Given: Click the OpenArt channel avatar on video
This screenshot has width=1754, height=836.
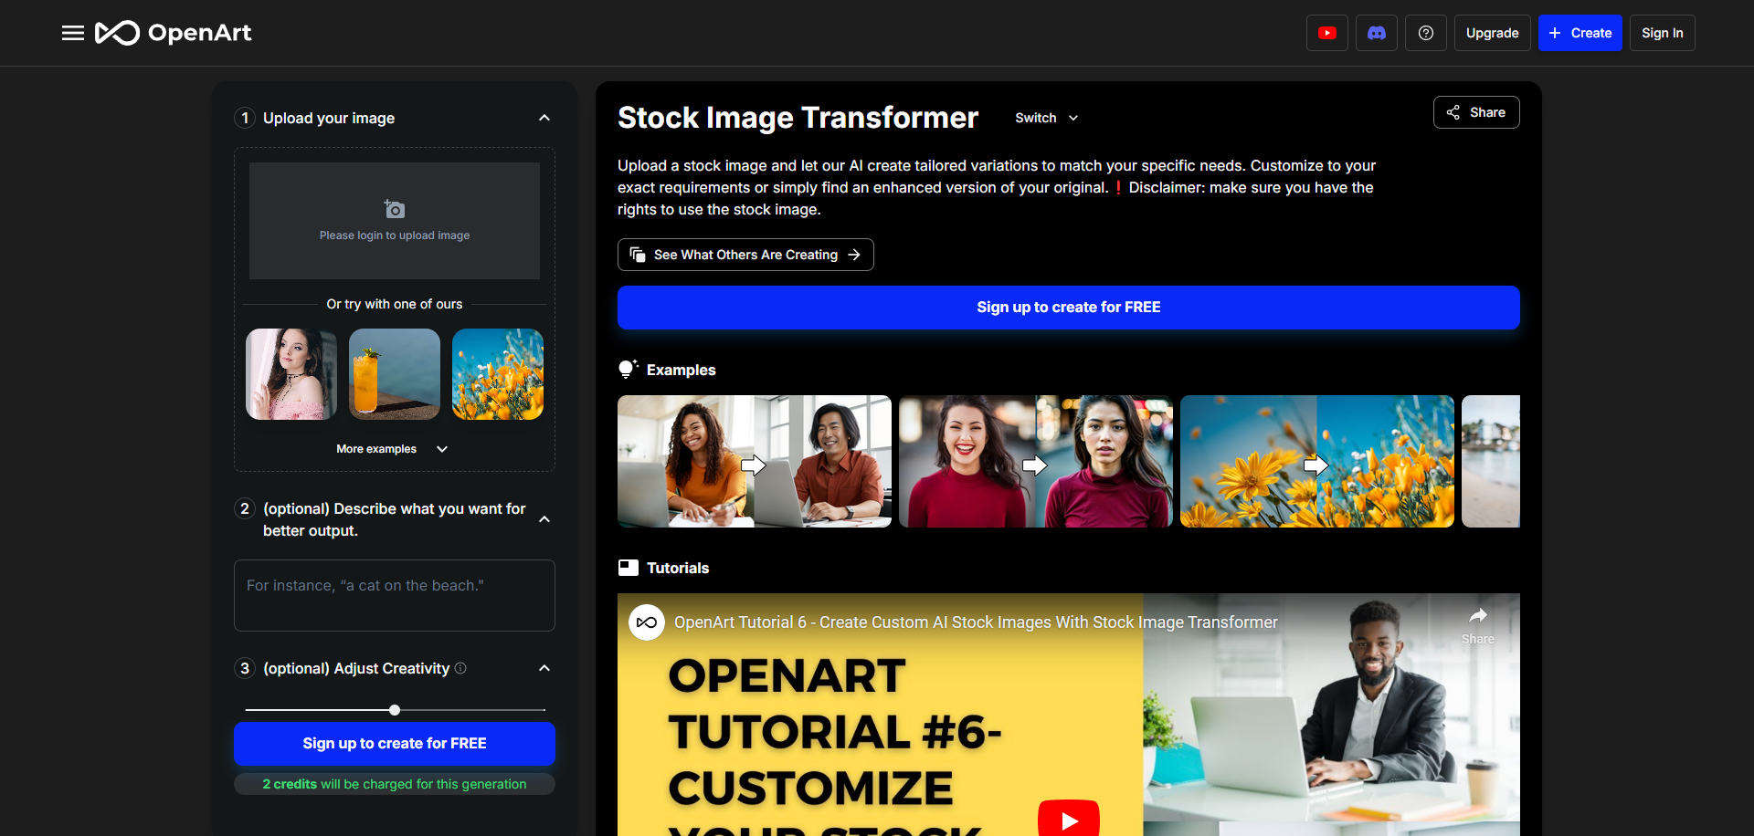Looking at the screenshot, I should click(647, 622).
